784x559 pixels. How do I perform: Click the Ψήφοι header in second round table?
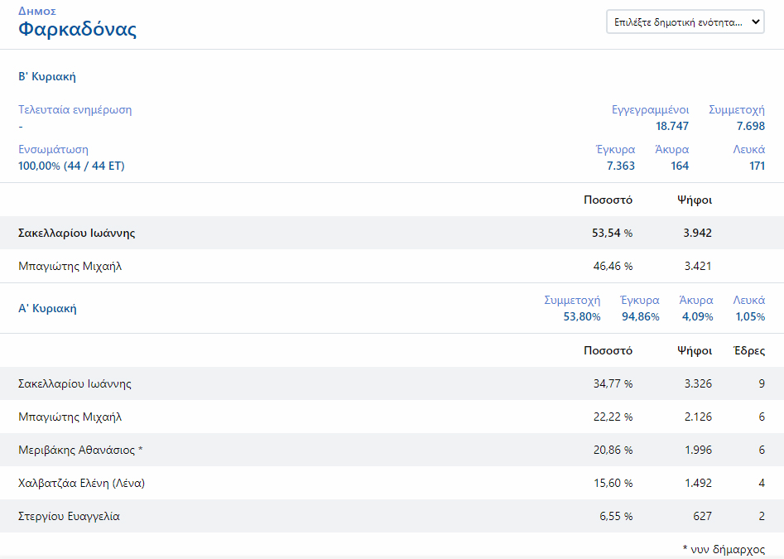[x=694, y=200]
